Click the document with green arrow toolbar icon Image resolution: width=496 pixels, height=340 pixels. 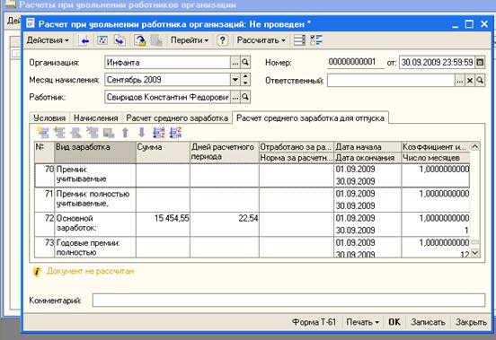tap(139, 40)
